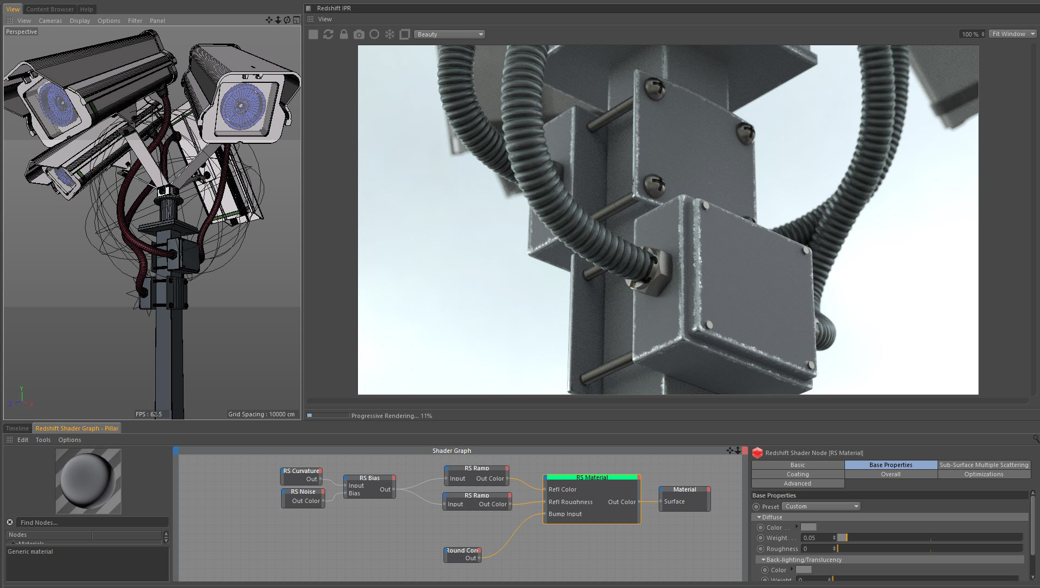The width and height of the screenshot is (1040, 588).
Task: Click the Diffuse Weight value stepper arrows
Action: (x=834, y=538)
